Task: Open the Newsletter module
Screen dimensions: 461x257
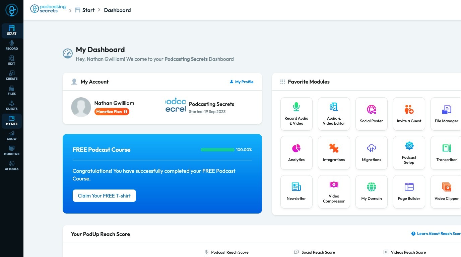Action: [x=297, y=192]
